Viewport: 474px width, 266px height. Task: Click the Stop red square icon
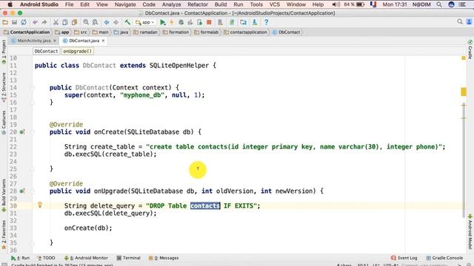[x=209, y=22]
